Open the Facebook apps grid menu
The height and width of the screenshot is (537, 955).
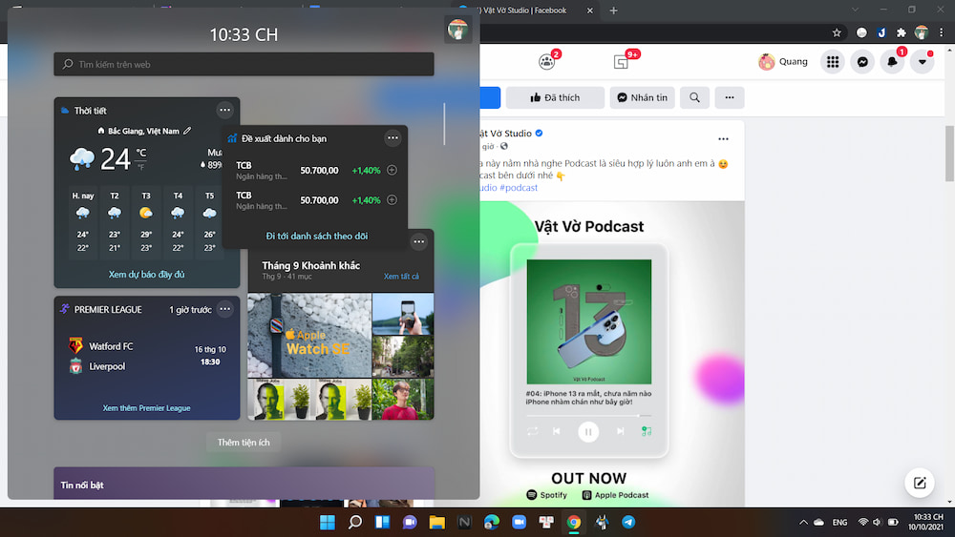tap(833, 62)
